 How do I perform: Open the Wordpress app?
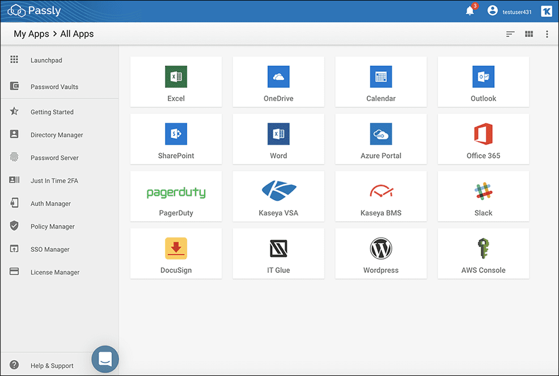point(380,254)
